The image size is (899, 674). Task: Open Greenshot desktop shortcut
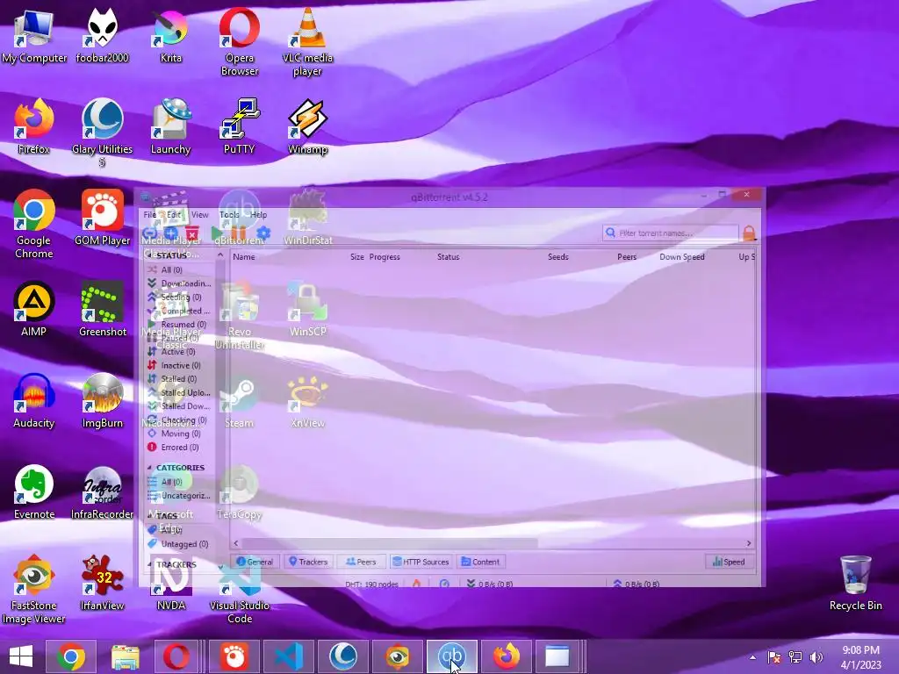point(103,309)
